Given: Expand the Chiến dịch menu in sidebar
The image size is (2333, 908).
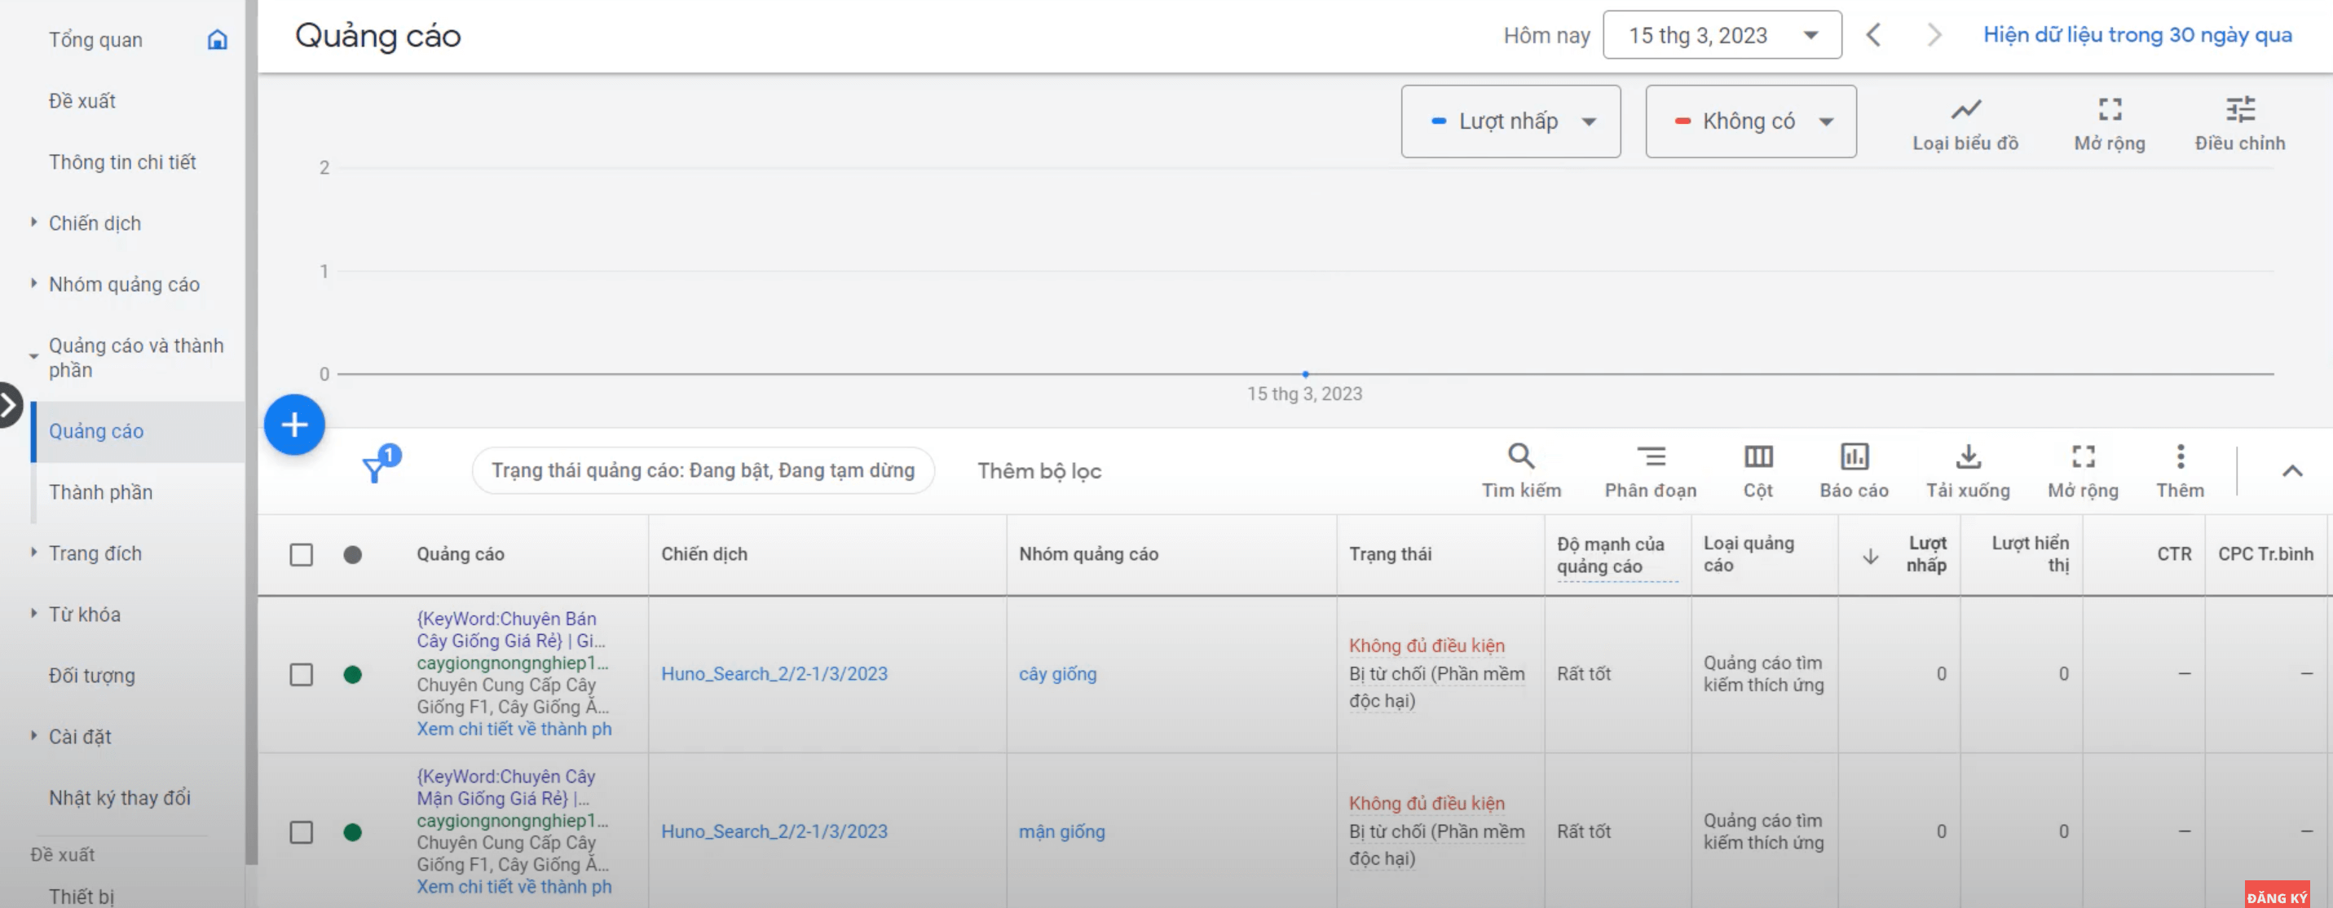Looking at the screenshot, I should point(33,222).
